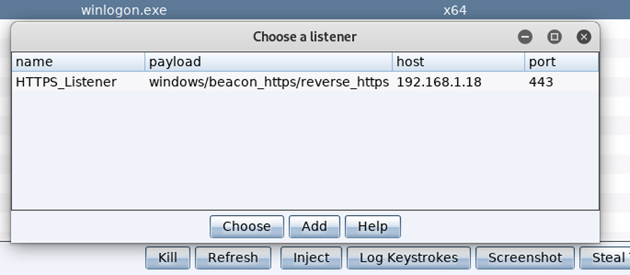Screen dimensions: 630x275
Task: Sort listeners by port column header
Action: click(562, 62)
